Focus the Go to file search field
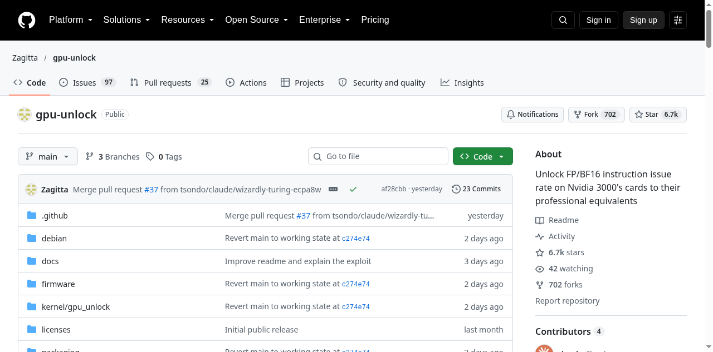 point(378,157)
